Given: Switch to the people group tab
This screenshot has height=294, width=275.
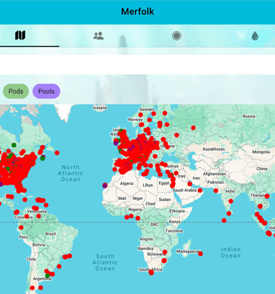Looking at the screenshot, I should point(98,36).
